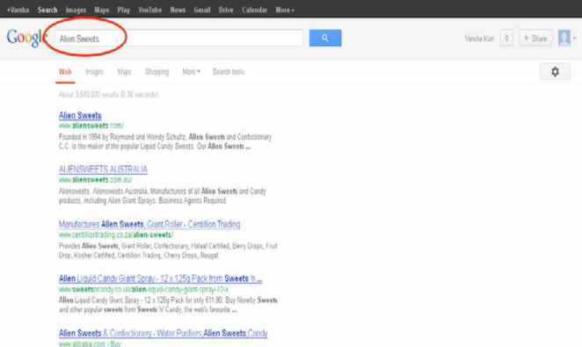This screenshot has height=347, width=582.
Task: Expand the account dropdown arrow beside avatar
Action: tap(574, 38)
